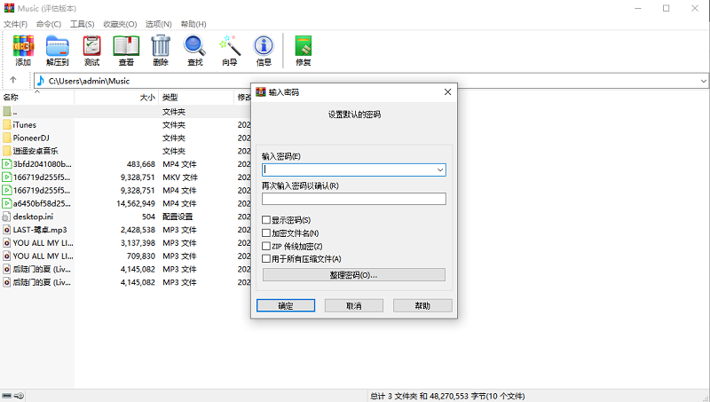Click the 解压到 (Extract To) toolbar icon
Image resolution: width=710 pixels, height=402 pixels.
(58, 47)
